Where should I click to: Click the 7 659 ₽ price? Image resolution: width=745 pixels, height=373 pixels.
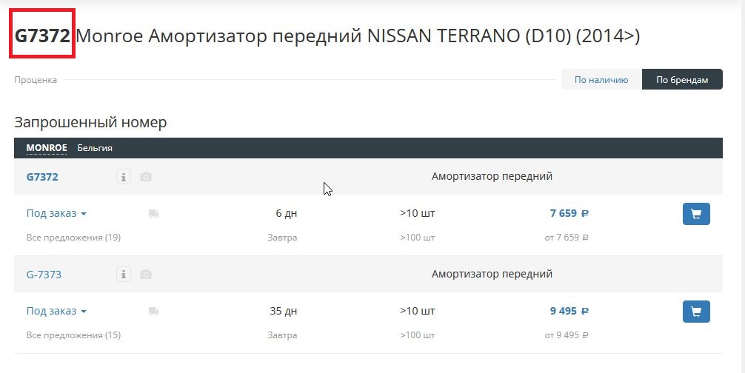coord(569,214)
